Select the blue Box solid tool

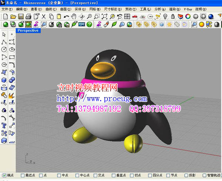(x=4, y=80)
